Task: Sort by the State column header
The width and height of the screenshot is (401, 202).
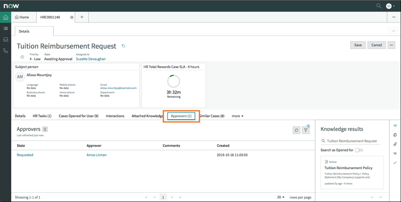Action: point(21,146)
